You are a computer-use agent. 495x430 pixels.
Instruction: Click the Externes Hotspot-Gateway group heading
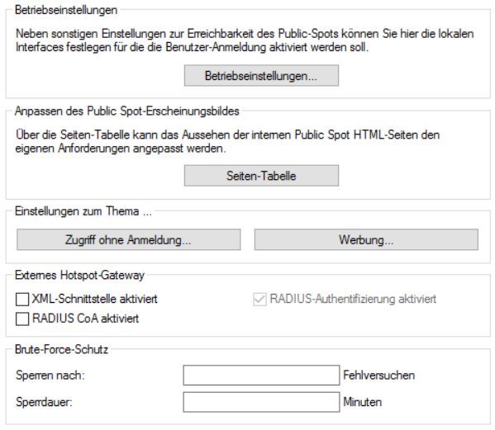click(x=79, y=275)
